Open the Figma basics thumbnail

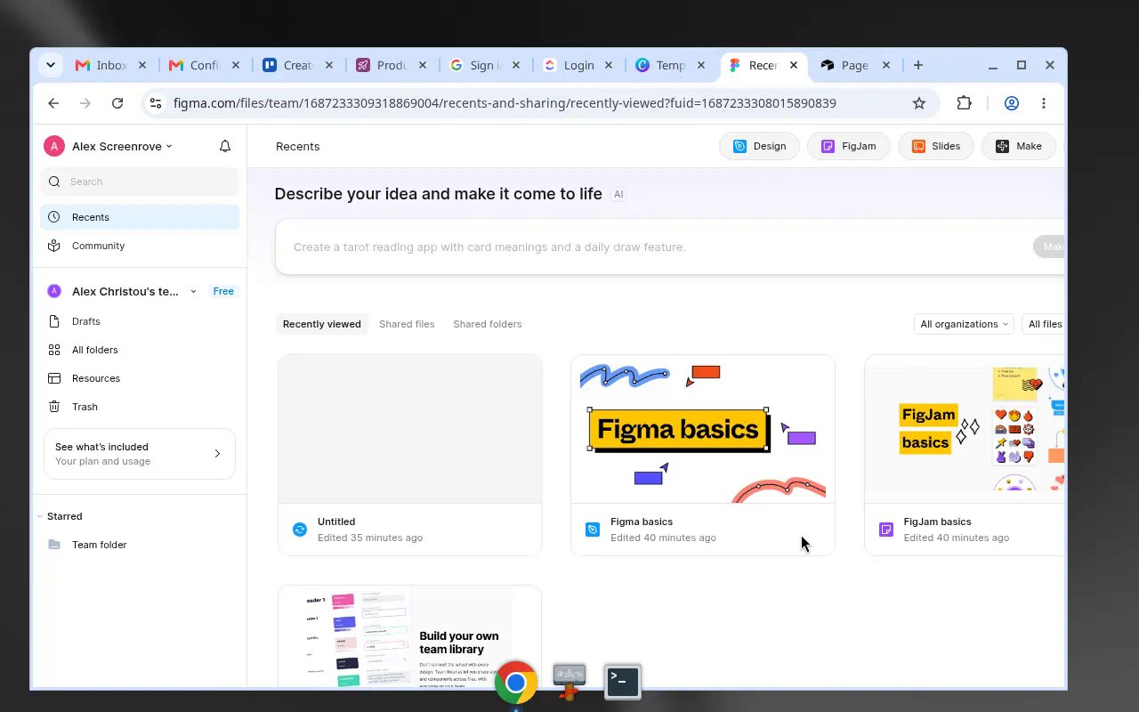click(x=703, y=429)
